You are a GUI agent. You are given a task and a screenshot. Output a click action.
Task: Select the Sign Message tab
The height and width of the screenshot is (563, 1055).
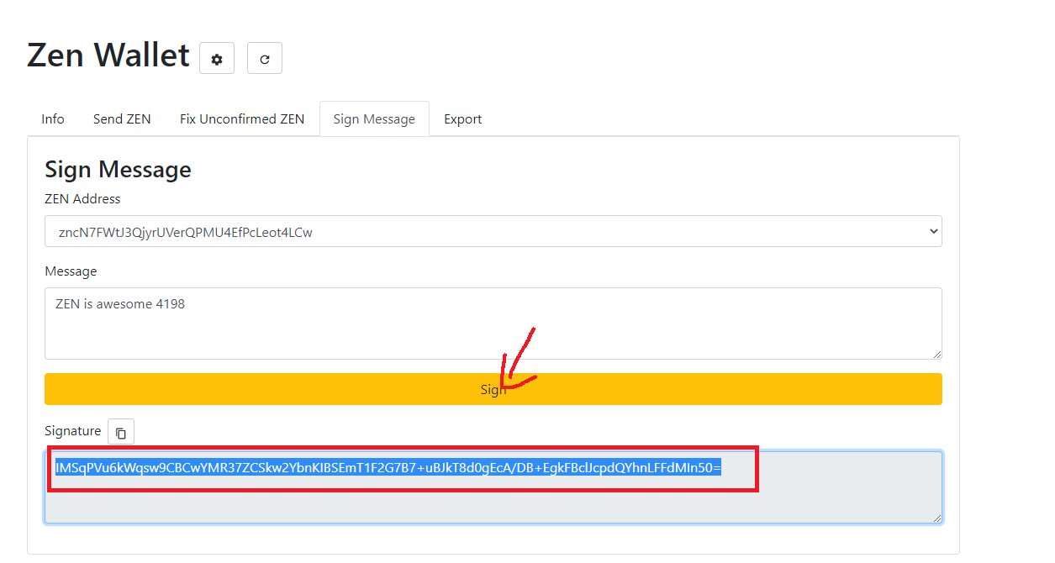click(374, 118)
